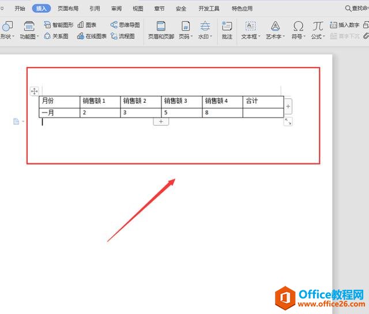
Task: Add a table row with bottom plus button
Action: point(161,122)
